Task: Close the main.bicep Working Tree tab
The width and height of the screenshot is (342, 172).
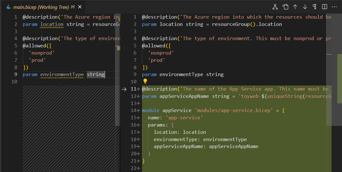Action: click(x=80, y=7)
